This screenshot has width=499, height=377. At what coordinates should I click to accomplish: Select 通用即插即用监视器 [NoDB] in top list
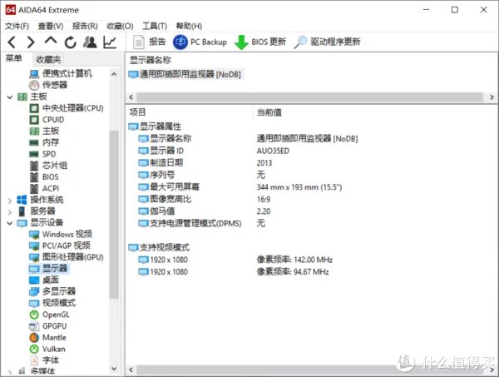[185, 75]
